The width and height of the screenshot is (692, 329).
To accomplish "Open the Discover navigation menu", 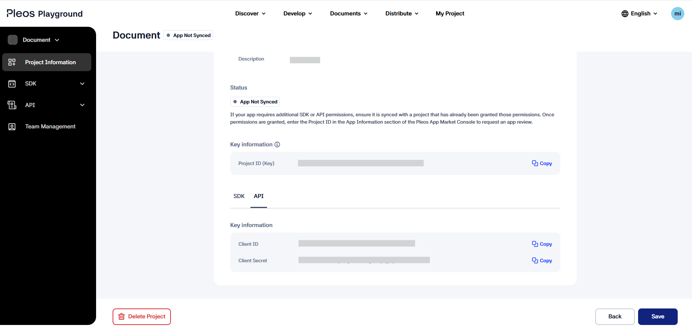I will (x=250, y=14).
